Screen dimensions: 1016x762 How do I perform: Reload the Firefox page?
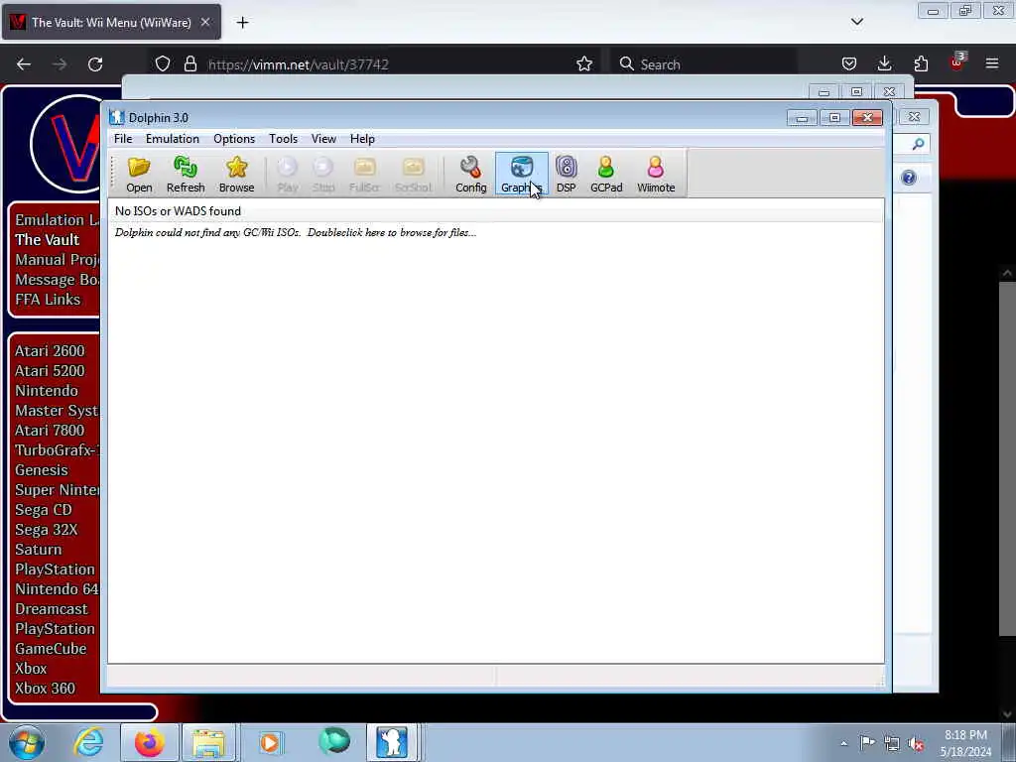point(95,64)
